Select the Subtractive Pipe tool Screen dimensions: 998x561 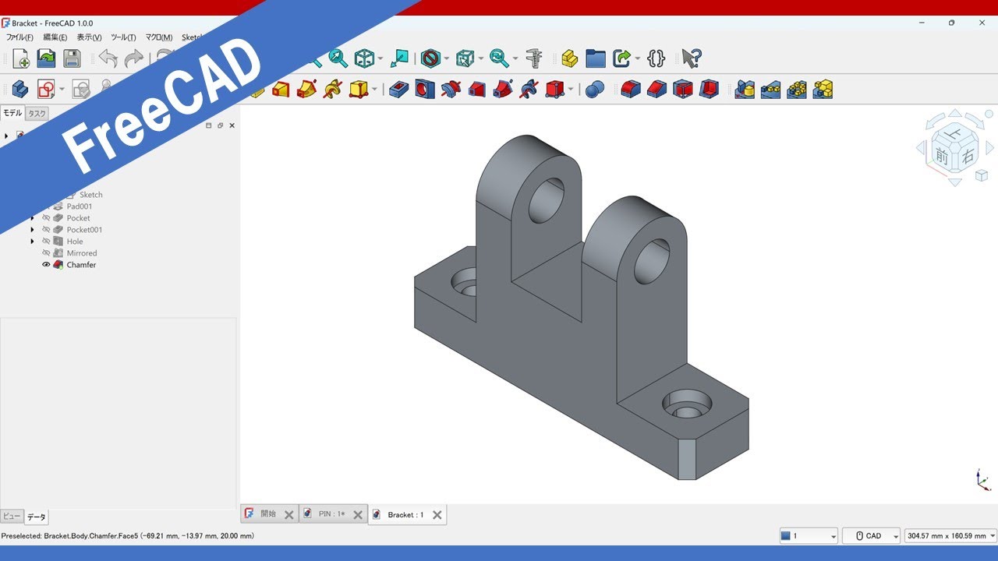[503, 89]
